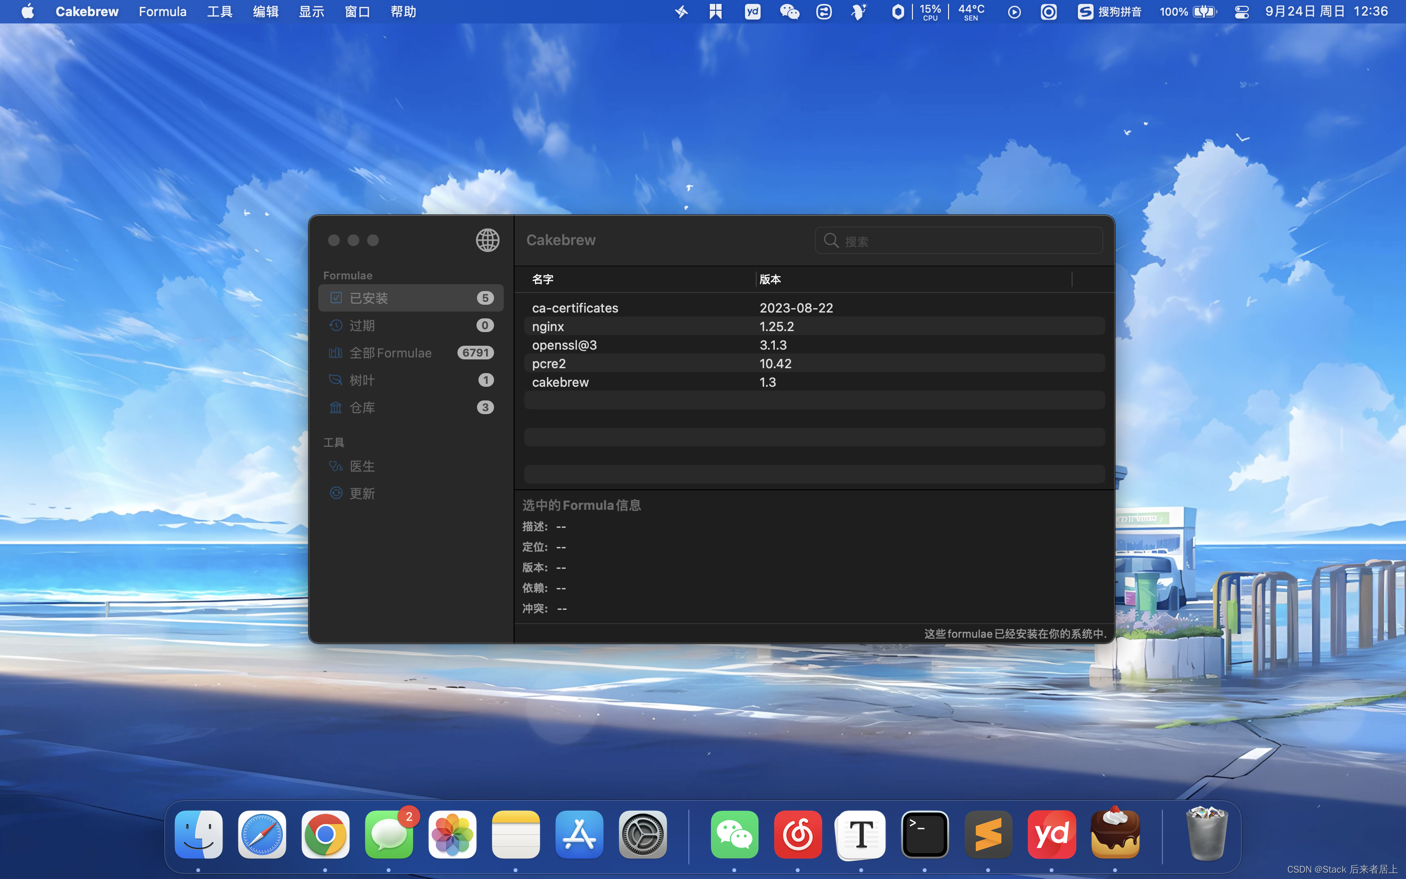Open the Formula menu

[x=163, y=12]
